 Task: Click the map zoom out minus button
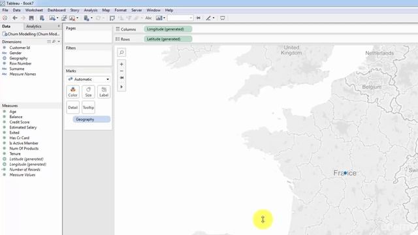(x=121, y=71)
